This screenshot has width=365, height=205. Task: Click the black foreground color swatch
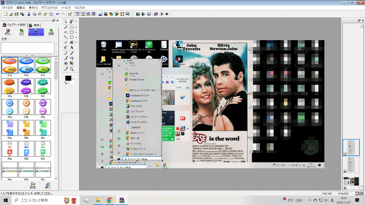[x=68, y=78]
